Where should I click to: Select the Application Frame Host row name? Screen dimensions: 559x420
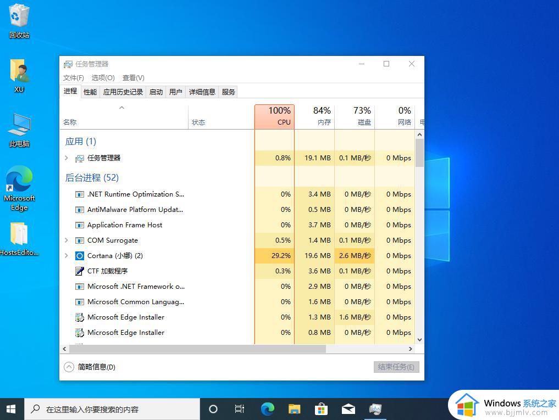(x=125, y=225)
